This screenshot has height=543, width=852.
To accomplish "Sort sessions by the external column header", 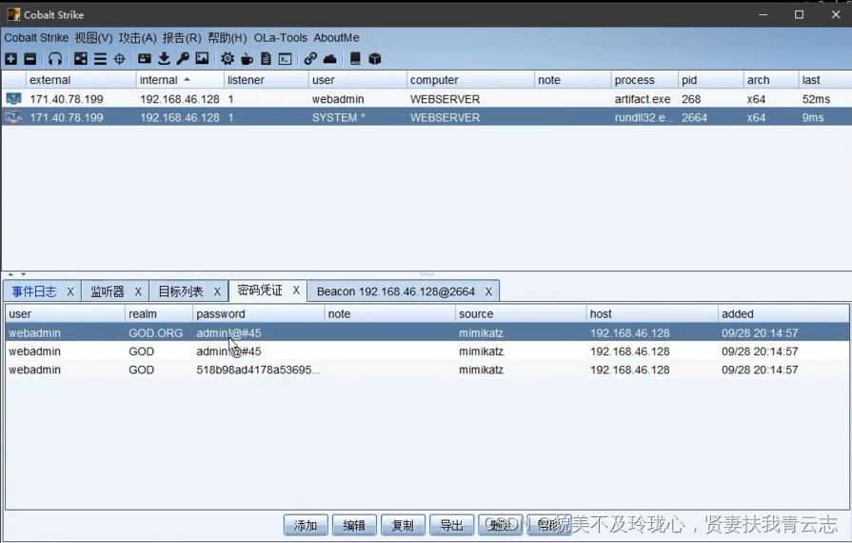I will point(80,80).
